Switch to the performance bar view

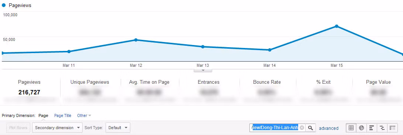pos(372,128)
